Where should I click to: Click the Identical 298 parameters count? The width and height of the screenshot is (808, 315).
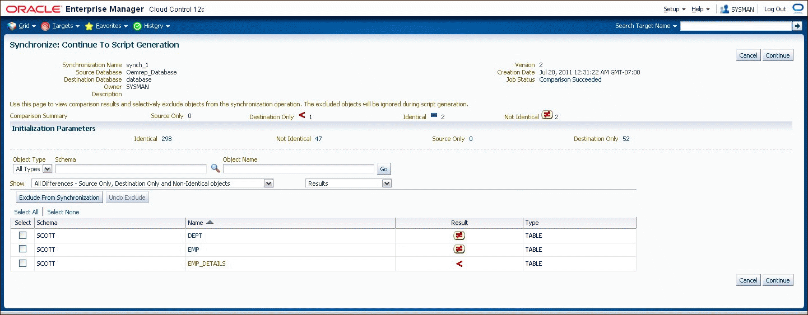pyautogui.click(x=166, y=139)
